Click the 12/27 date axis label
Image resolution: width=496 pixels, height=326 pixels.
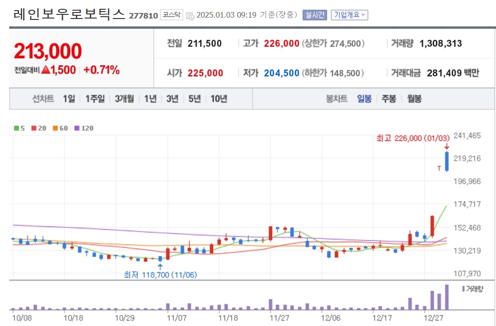coord(434,318)
